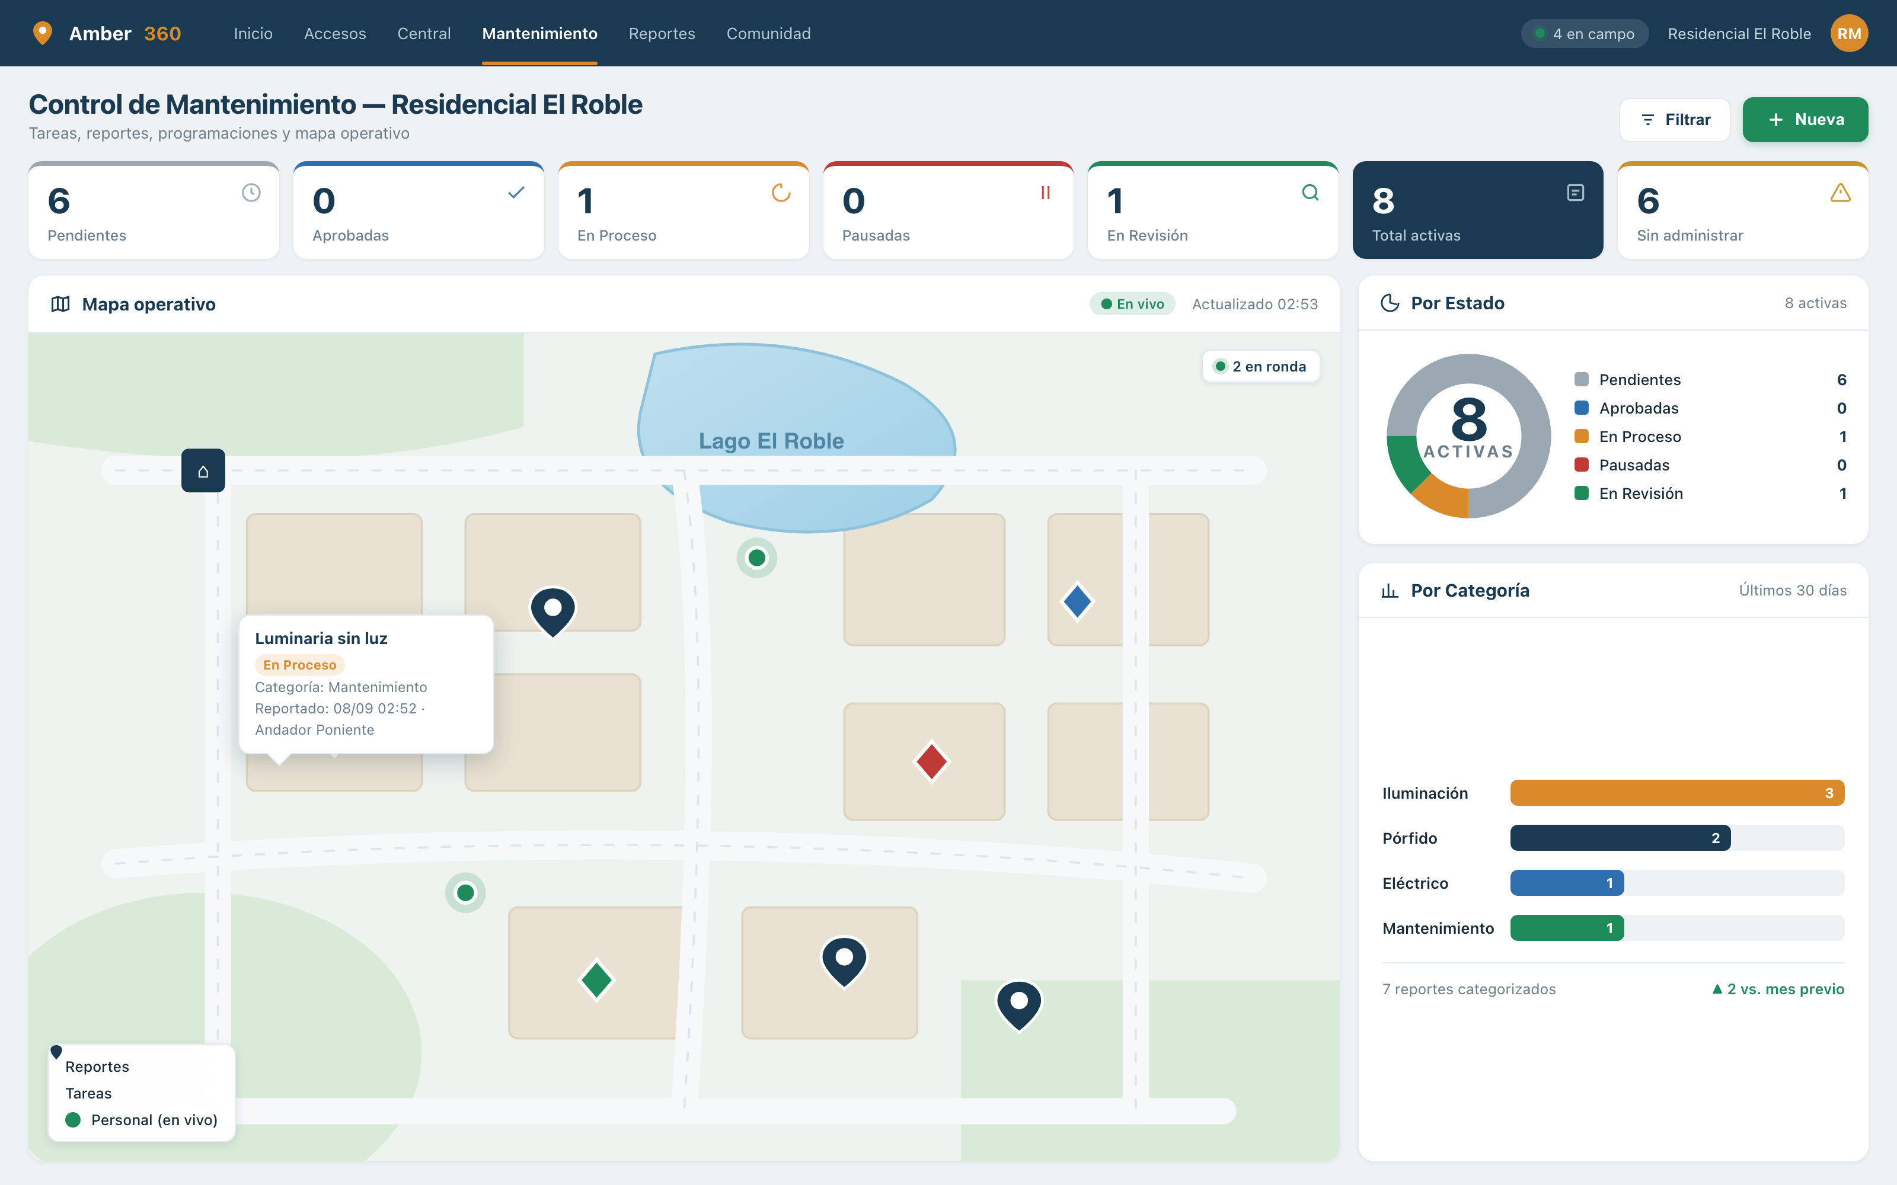This screenshot has width=1897, height=1185.
Task: Click the orange En Proceso legend swatch
Action: (x=1581, y=437)
